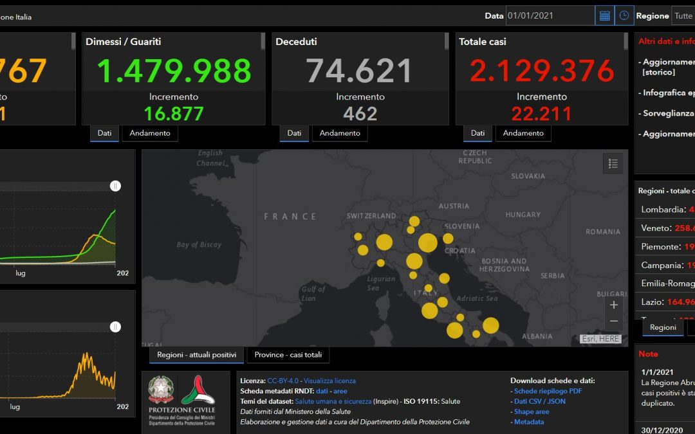Viewport: 695px width, 434px height.
Task: Switch Deceduti panel to Andamento tab
Action: pos(340,133)
